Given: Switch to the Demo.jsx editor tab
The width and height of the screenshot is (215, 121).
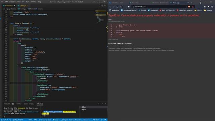Looking at the screenshot, I should coord(23,6).
